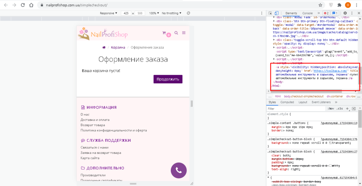Open DevTools settings gear
The image size is (362, 186).
(x=345, y=13)
